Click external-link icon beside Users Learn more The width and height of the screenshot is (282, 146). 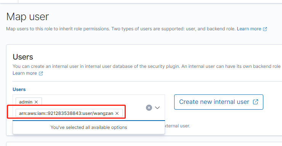pyautogui.click(x=41, y=73)
